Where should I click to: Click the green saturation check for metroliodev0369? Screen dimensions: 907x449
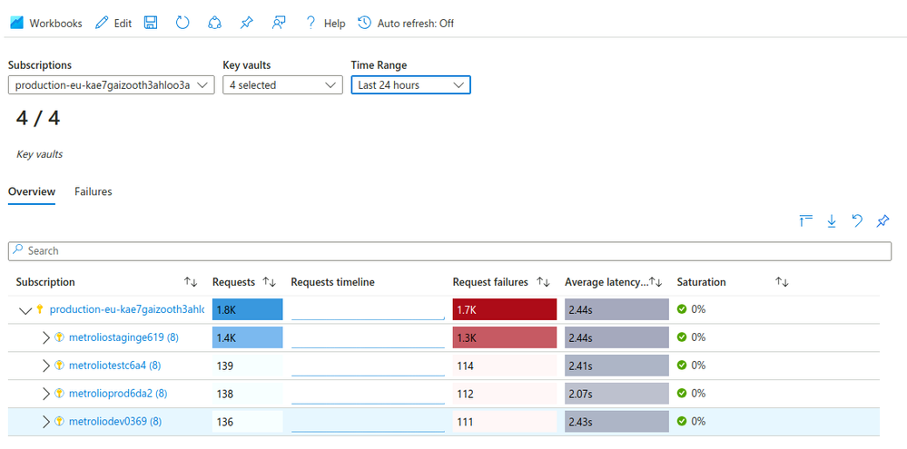[682, 422]
